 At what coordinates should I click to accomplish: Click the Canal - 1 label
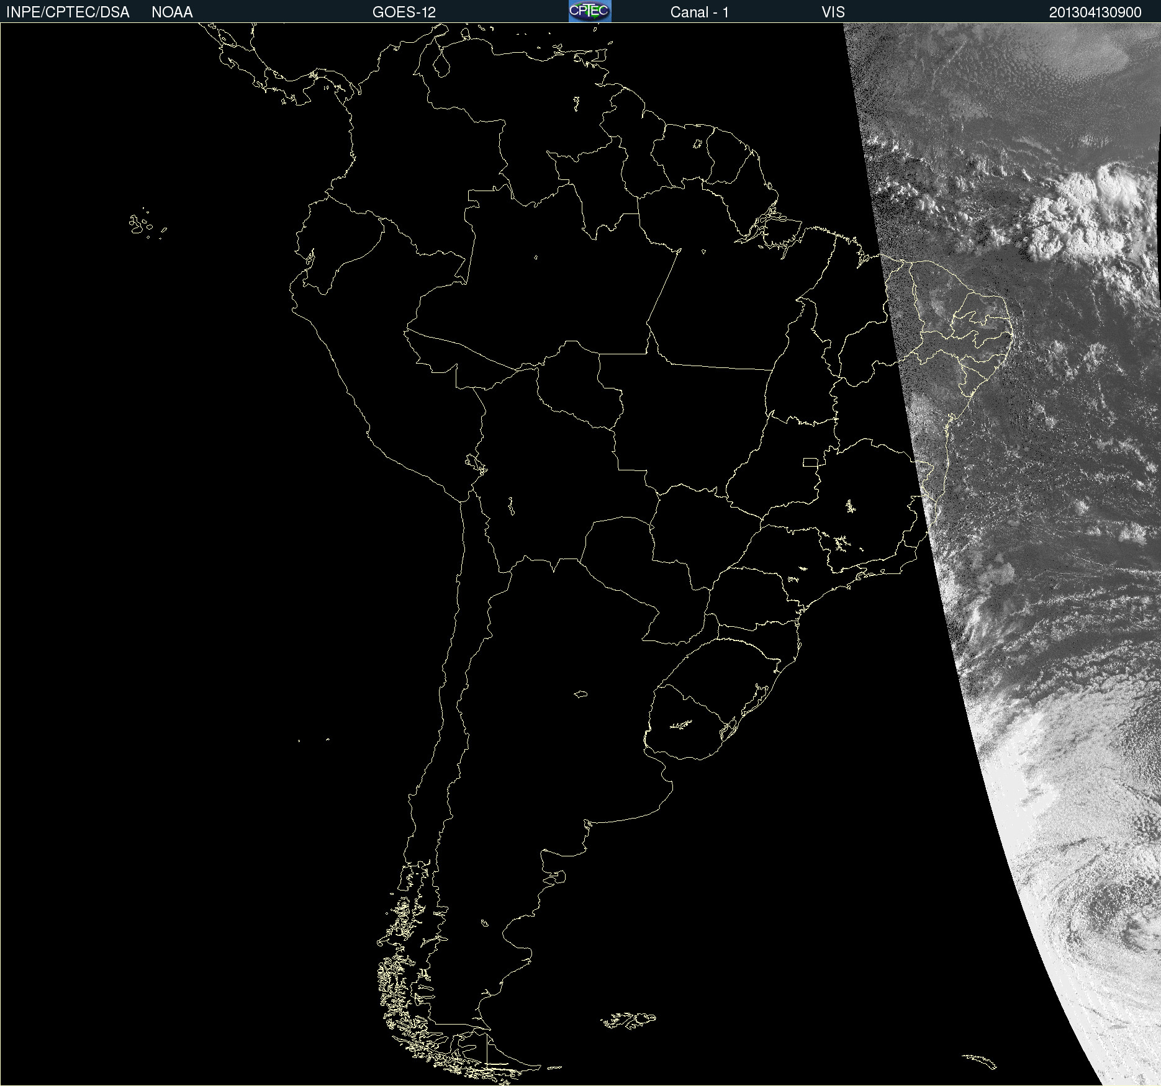tap(700, 12)
